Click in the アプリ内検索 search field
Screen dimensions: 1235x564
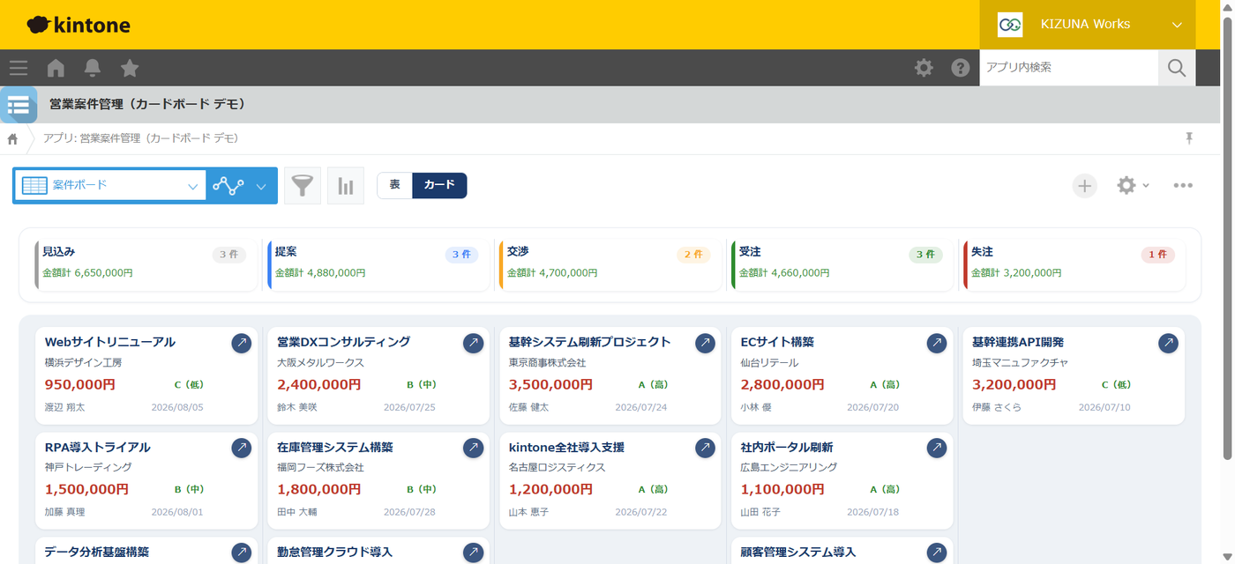1068,68
